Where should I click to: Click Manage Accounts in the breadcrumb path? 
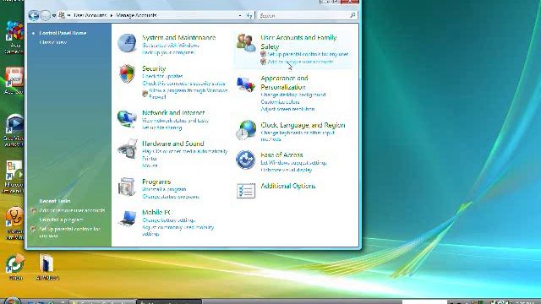(x=136, y=15)
